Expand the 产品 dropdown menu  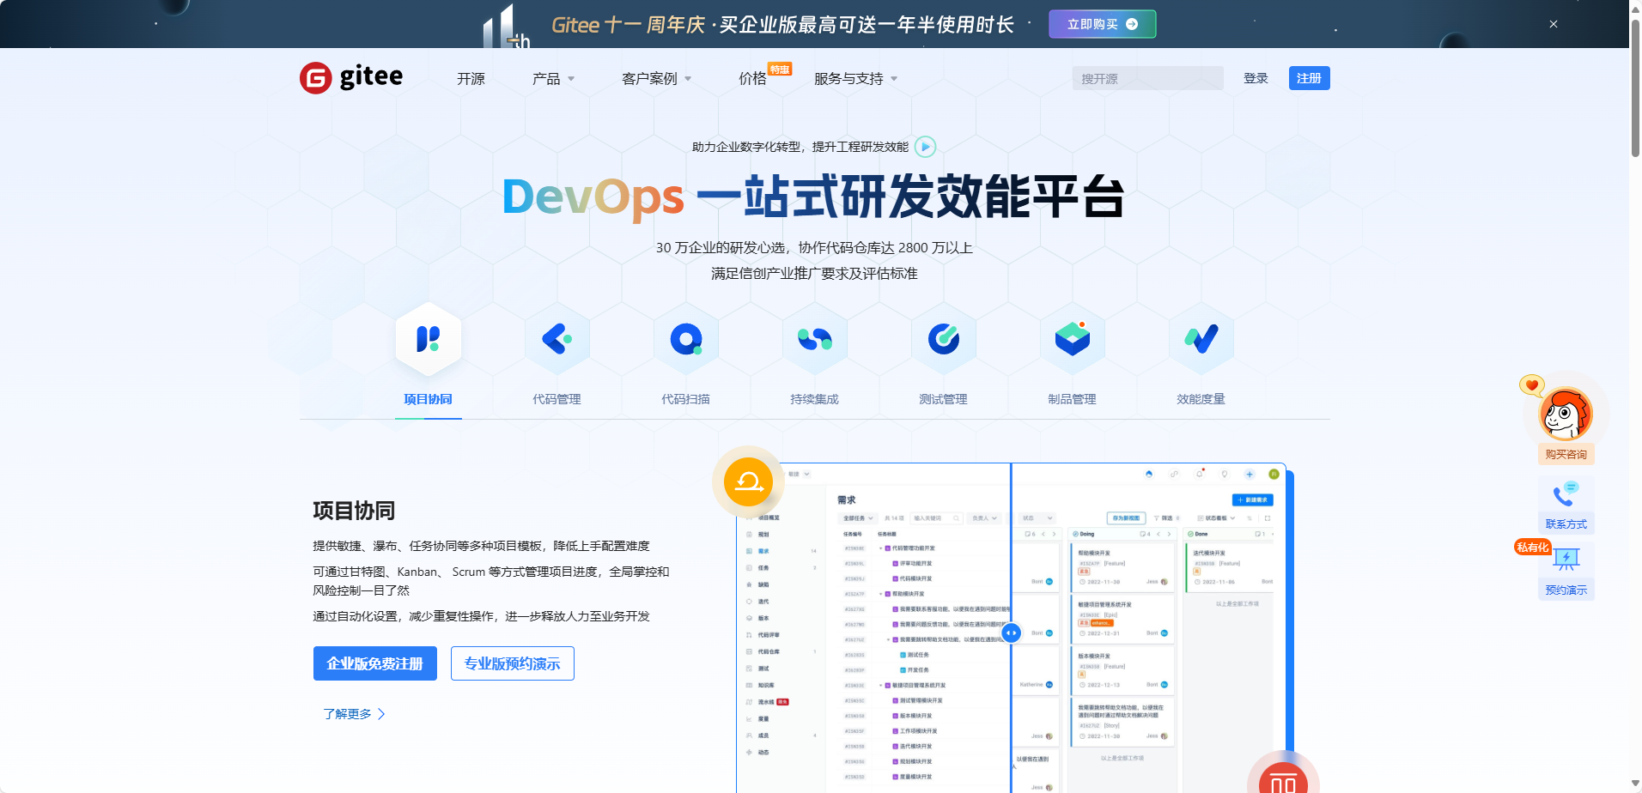[x=553, y=79]
